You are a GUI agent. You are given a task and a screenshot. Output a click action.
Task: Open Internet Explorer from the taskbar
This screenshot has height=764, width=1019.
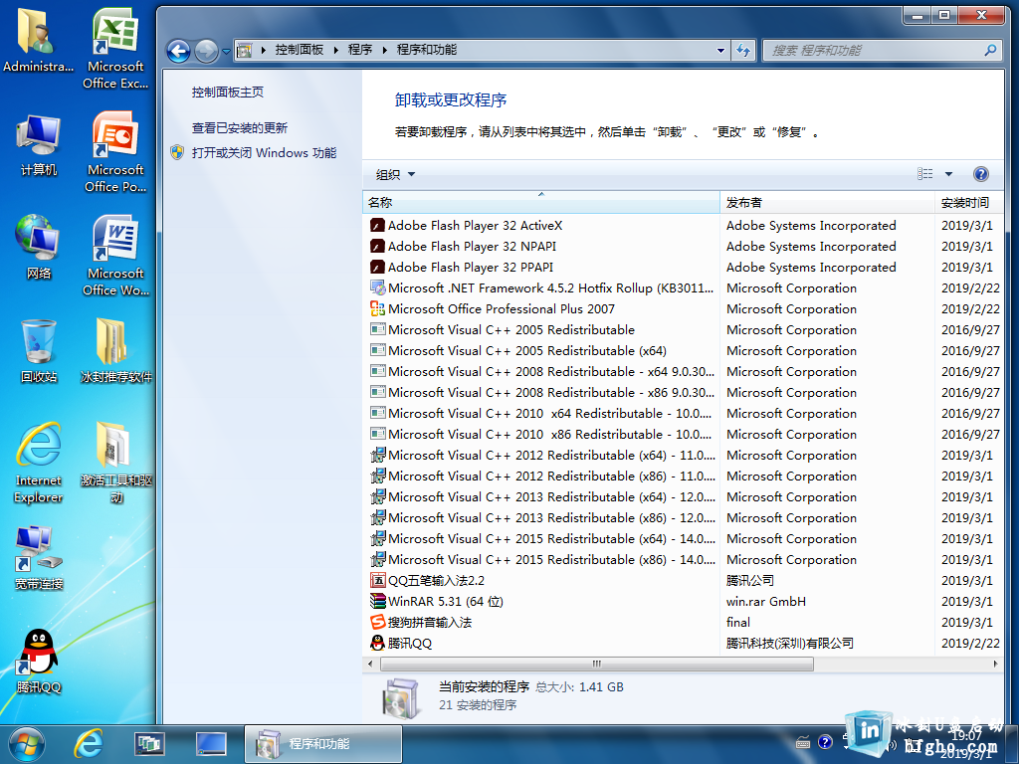click(88, 744)
